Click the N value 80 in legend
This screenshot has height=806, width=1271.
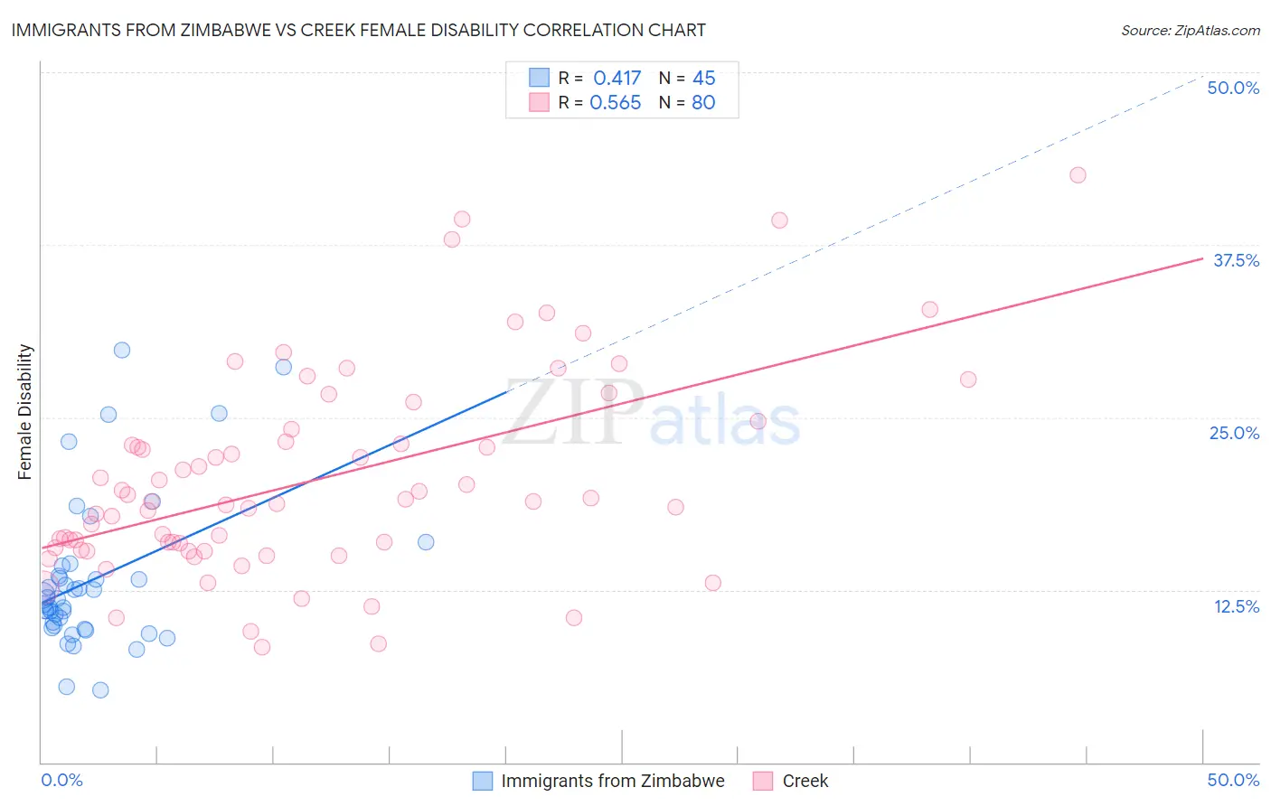coord(703,102)
